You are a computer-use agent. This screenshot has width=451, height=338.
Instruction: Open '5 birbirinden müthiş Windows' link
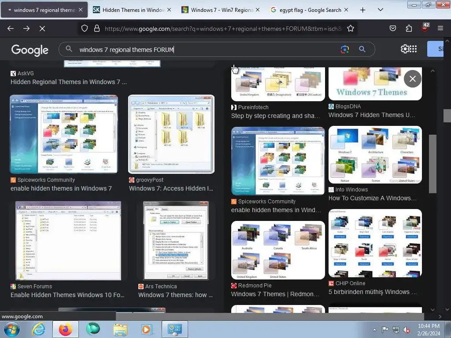tap(373, 292)
